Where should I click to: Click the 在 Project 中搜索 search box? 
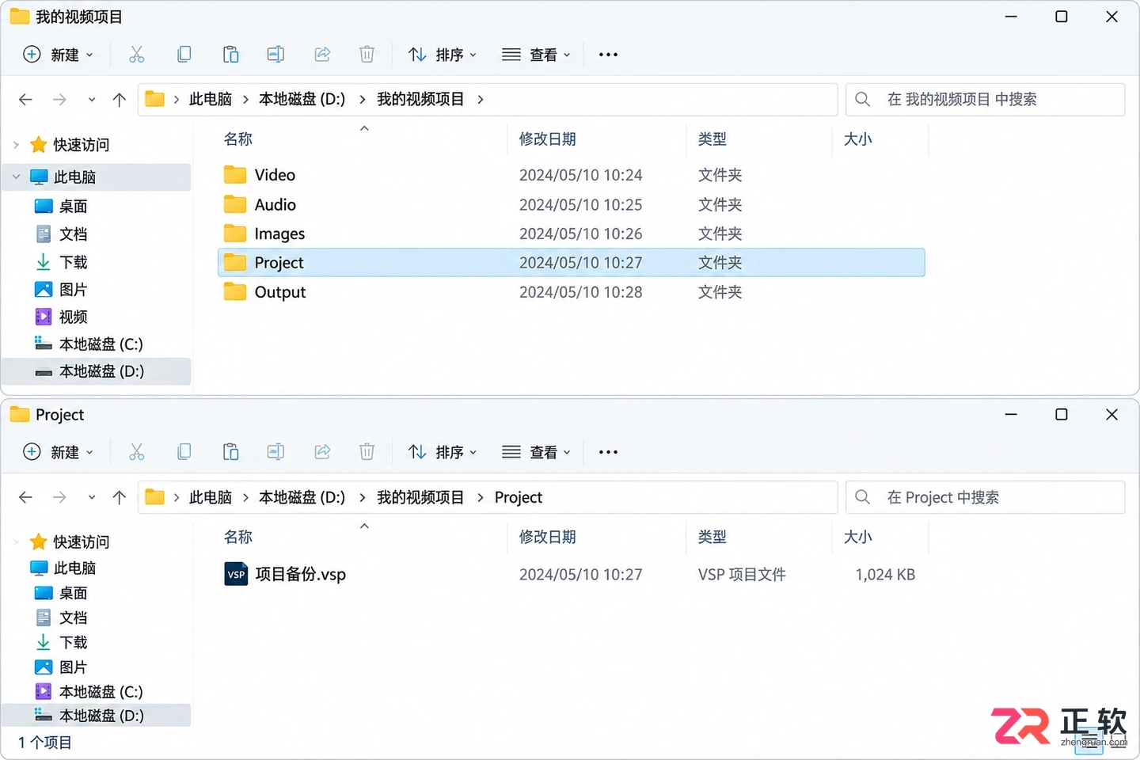986,497
